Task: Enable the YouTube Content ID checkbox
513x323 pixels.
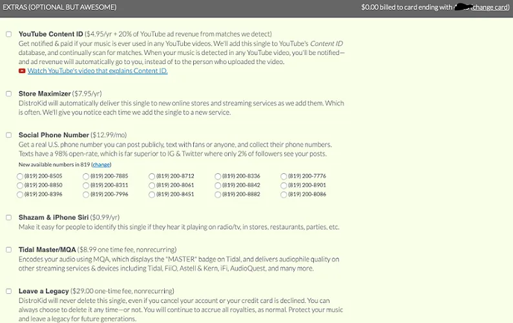Action: [x=8, y=34]
